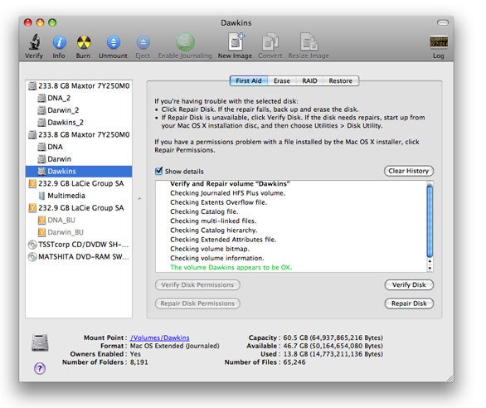Click the log scroll down arrow
This screenshot has width=486, height=408.
click(430, 268)
